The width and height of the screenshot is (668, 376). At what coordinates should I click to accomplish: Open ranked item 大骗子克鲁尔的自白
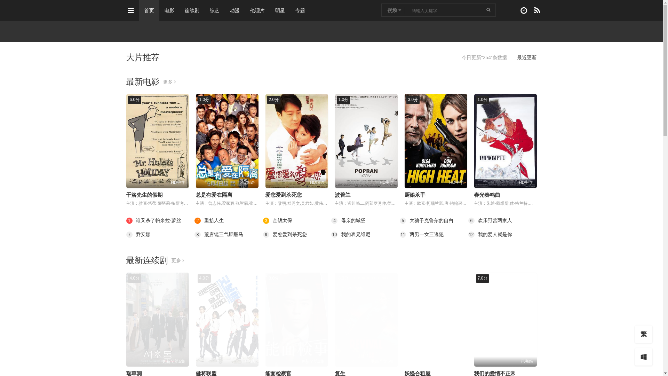tap(431, 221)
